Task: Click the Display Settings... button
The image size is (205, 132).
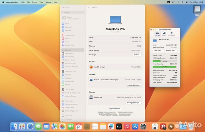Action: click(x=134, y=85)
